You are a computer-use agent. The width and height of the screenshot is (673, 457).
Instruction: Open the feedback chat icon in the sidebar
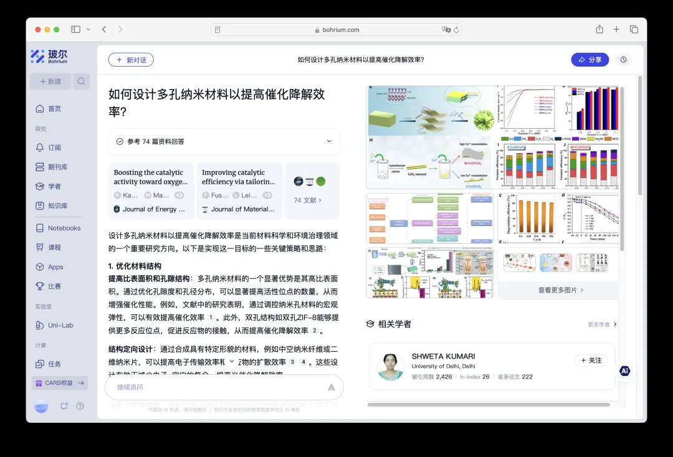(x=64, y=406)
